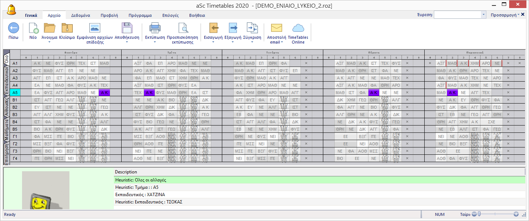This screenshot has width=529, height=221.
Task: Launch TimeTables Online cloud icon
Action: click(x=298, y=28)
